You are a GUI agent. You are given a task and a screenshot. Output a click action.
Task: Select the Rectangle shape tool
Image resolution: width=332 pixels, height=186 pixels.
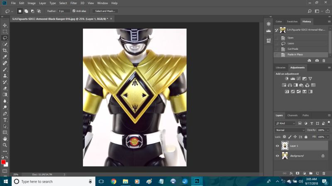point(5,132)
